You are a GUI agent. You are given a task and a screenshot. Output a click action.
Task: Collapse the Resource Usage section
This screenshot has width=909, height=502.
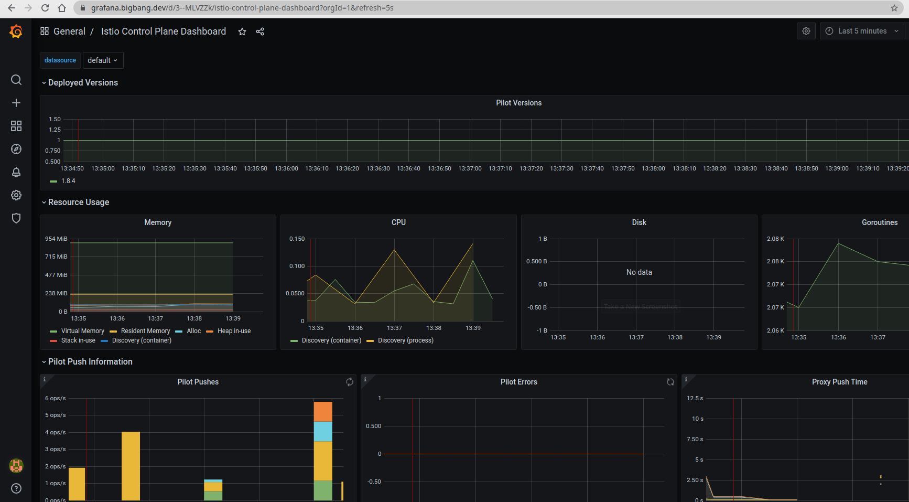pyautogui.click(x=78, y=202)
